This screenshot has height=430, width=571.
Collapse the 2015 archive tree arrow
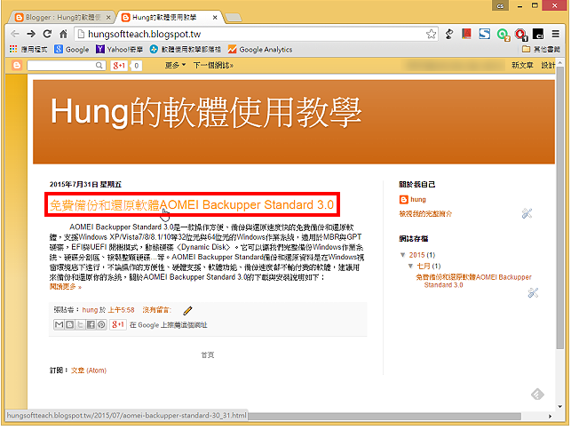pos(403,255)
